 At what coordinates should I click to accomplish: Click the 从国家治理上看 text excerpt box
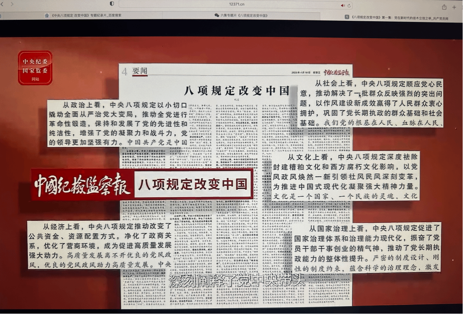pyautogui.click(x=366, y=247)
